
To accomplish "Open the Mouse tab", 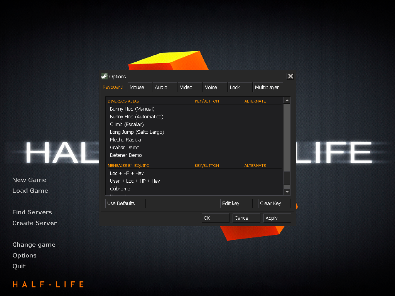I will coord(140,87).
